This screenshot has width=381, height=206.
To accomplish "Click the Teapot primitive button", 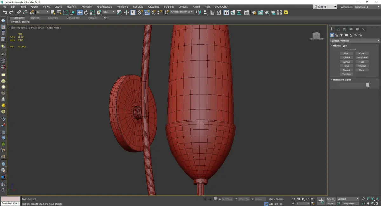I will coord(346,70).
